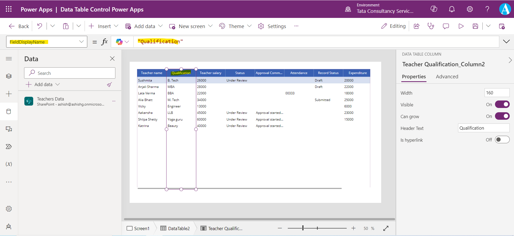Open the App checker stethoscope icon
Screen dimensions: 514x236
431,26
